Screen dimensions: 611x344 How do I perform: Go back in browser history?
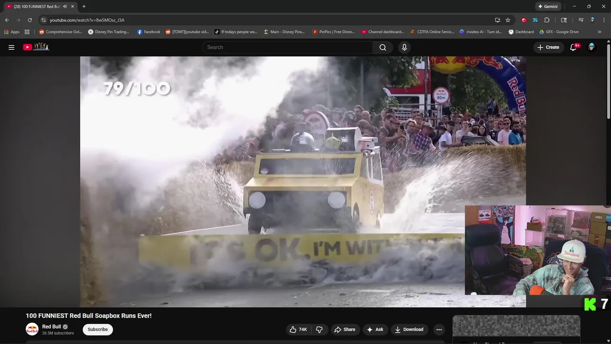click(x=7, y=20)
